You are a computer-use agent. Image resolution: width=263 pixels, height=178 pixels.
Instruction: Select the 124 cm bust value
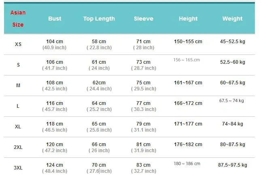click(x=55, y=165)
